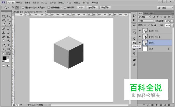The image size is (175, 107).
Task: Open the 编辑 menu
Action: click(19, 2)
